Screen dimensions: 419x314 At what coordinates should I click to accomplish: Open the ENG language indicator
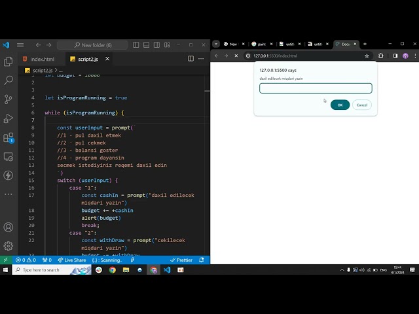pos(384,270)
